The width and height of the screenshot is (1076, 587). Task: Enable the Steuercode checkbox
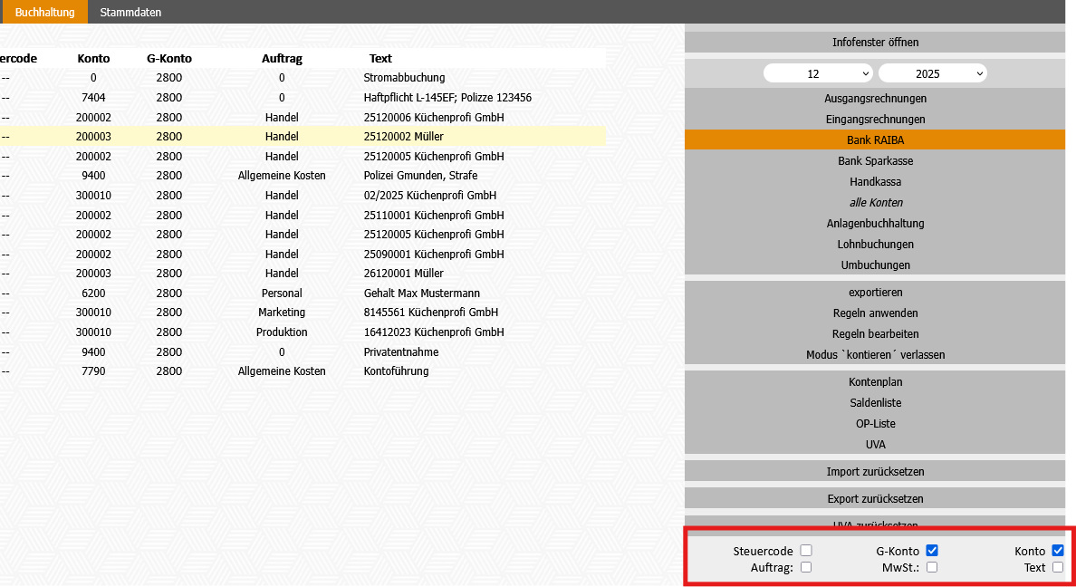pyautogui.click(x=806, y=551)
